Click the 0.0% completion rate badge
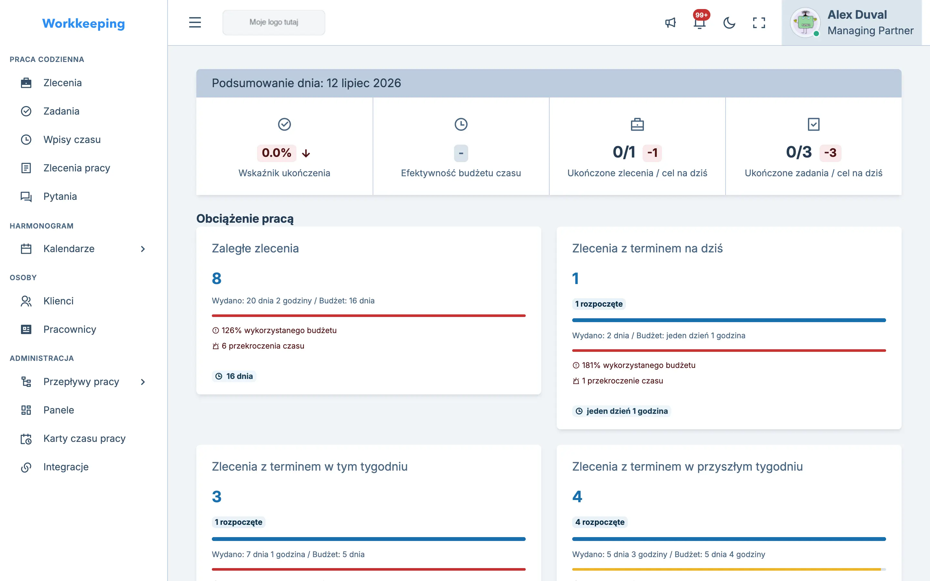 pos(276,153)
